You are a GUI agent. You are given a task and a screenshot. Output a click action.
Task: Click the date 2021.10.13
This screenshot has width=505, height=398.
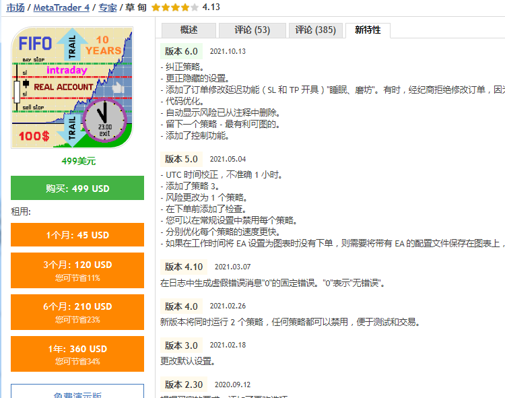[228, 52]
